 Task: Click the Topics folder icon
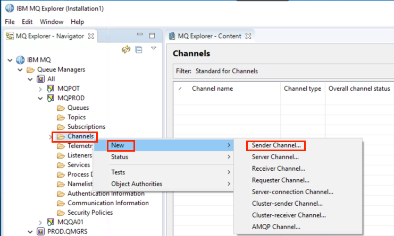click(x=61, y=117)
